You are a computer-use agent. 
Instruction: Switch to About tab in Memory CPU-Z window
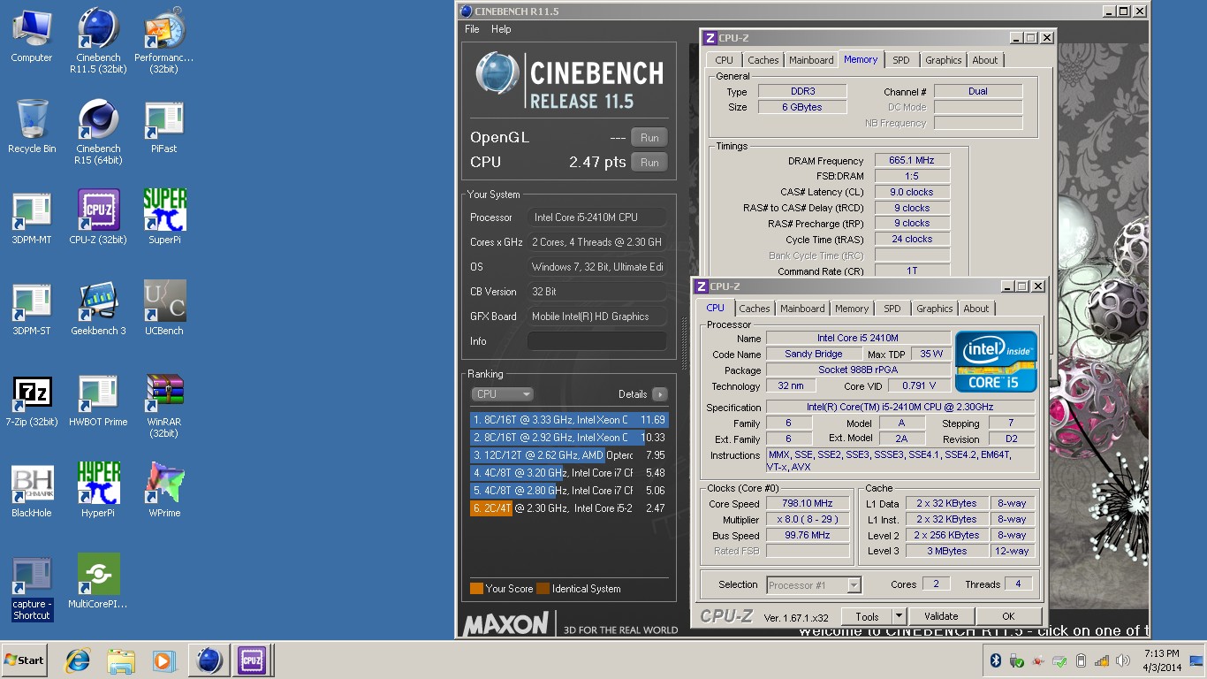(x=985, y=60)
